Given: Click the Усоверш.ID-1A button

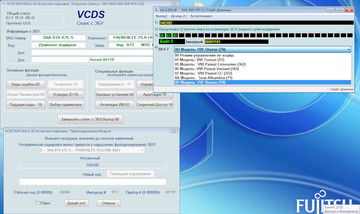Looking at the screenshot, I should click(66, 95).
